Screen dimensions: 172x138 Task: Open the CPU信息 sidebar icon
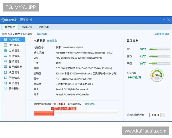[x=5, y=45]
